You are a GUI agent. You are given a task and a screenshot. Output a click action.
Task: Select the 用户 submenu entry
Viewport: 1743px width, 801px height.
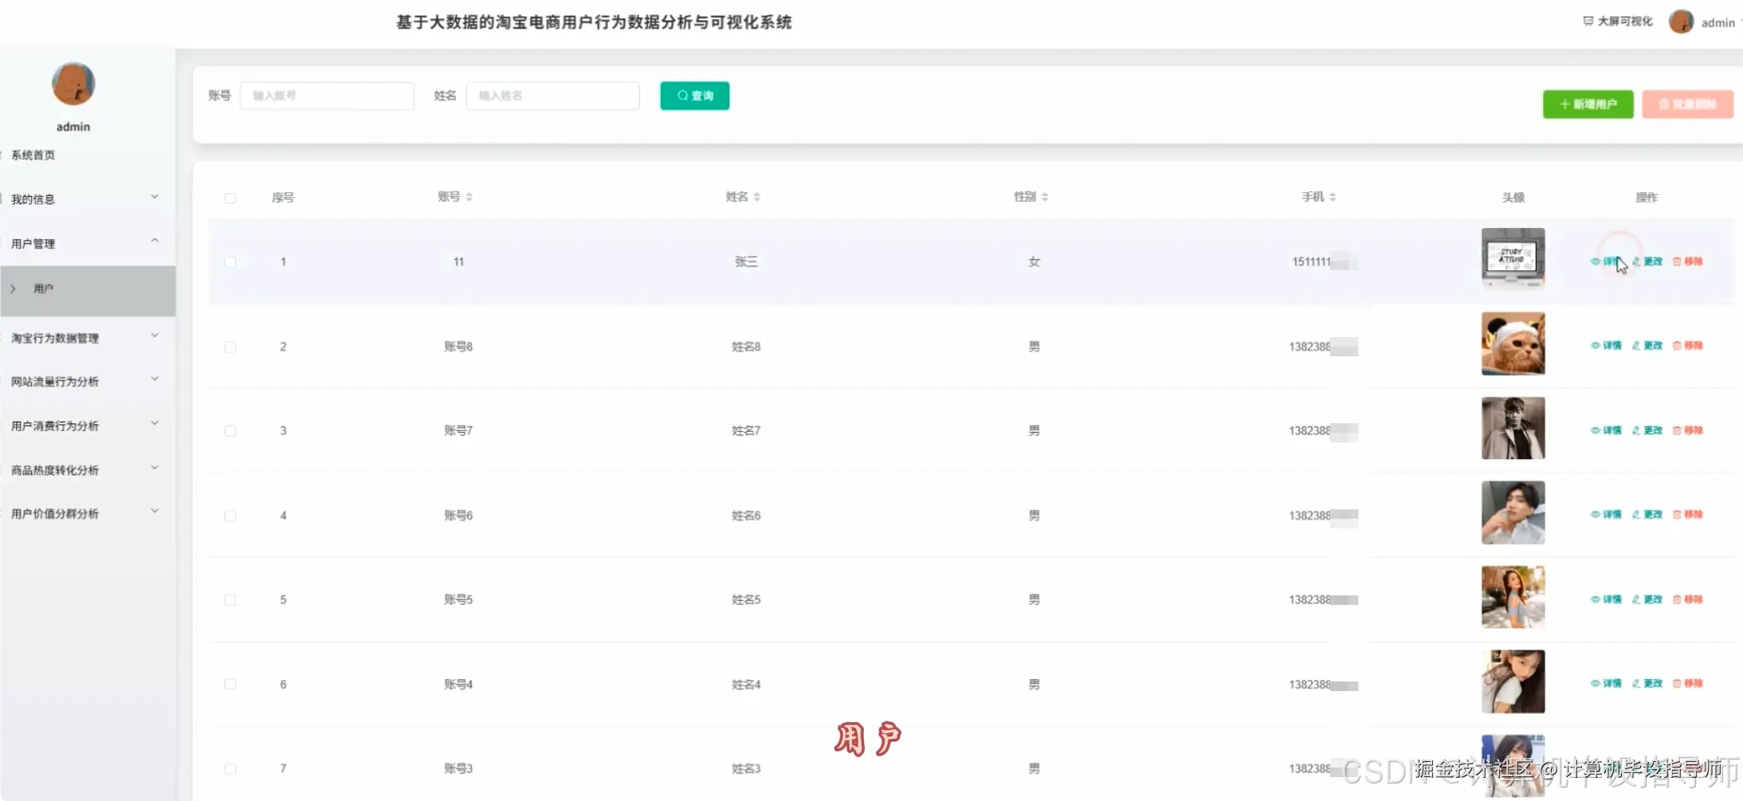click(x=44, y=289)
